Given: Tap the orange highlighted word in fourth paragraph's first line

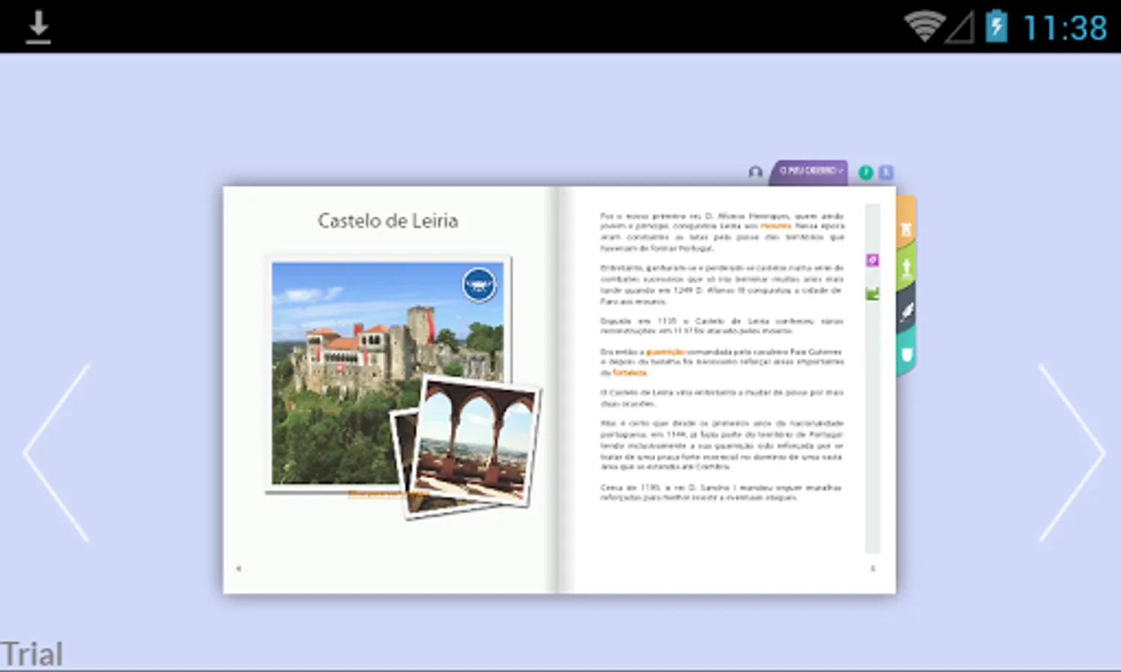Looking at the screenshot, I should tap(665, 352).
